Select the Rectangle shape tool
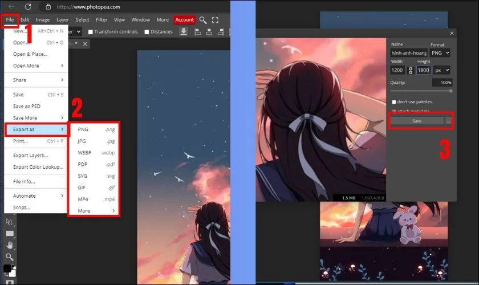Image resolution: width=479 pixels, height=285 pixels. pos(10,234)
